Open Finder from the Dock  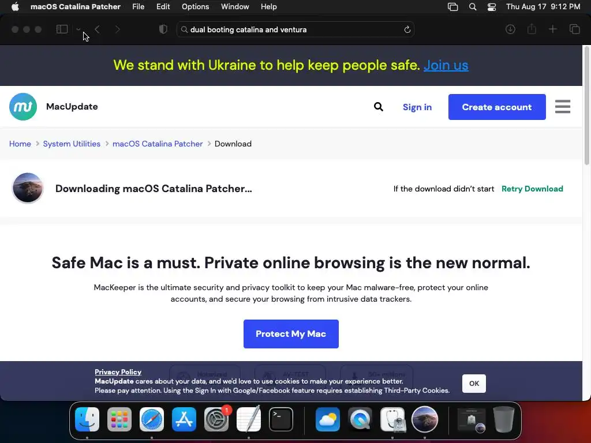point(87,419)
